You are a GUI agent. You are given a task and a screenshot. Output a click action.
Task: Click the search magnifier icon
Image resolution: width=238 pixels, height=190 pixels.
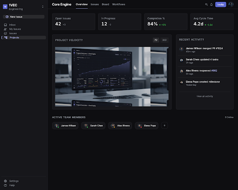tap(206, 5)
